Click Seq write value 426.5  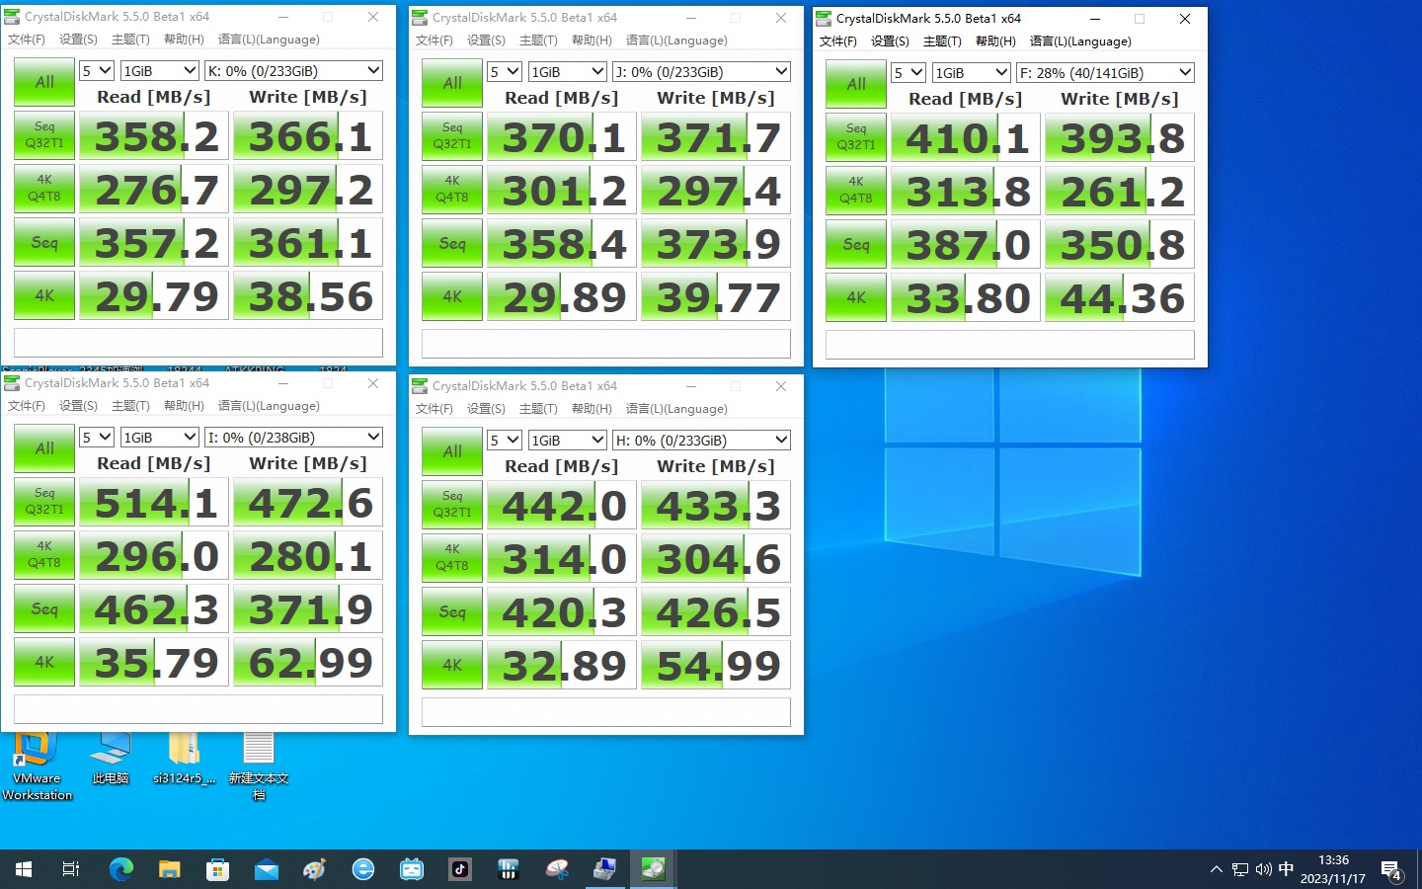[x=716, y=611]
